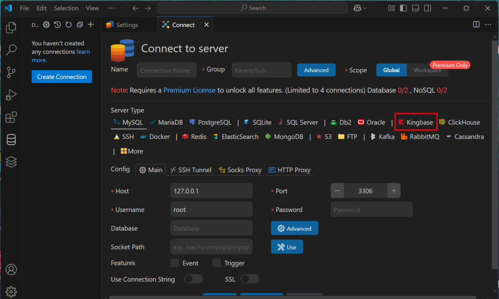Select Oracle server type
Screen dimensions: 499x299
tap(371, 122)
